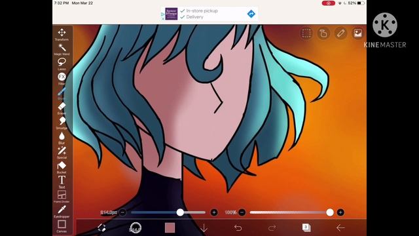This screenshot has height=236, width=419.
Task: Click the Delivery ad text
Action: (x=195, y=17)
